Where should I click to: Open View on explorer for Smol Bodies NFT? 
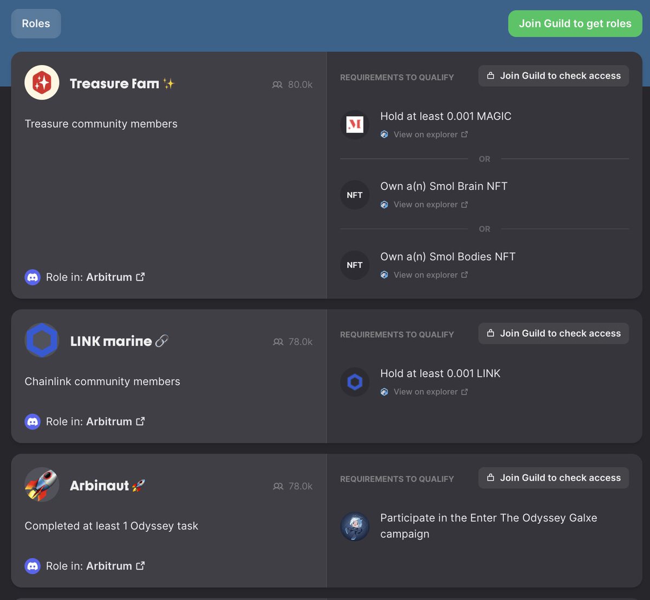(431, 275)
